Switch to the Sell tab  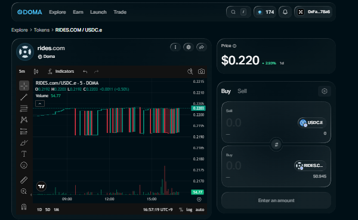point(242,91)
